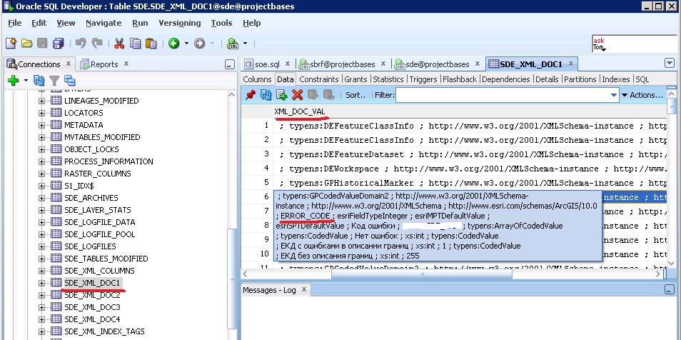Select the SDE_XML_INDEX_TAGS table
Image resolution: width=681 pixels, height=340 pixels.
(104, 331)
